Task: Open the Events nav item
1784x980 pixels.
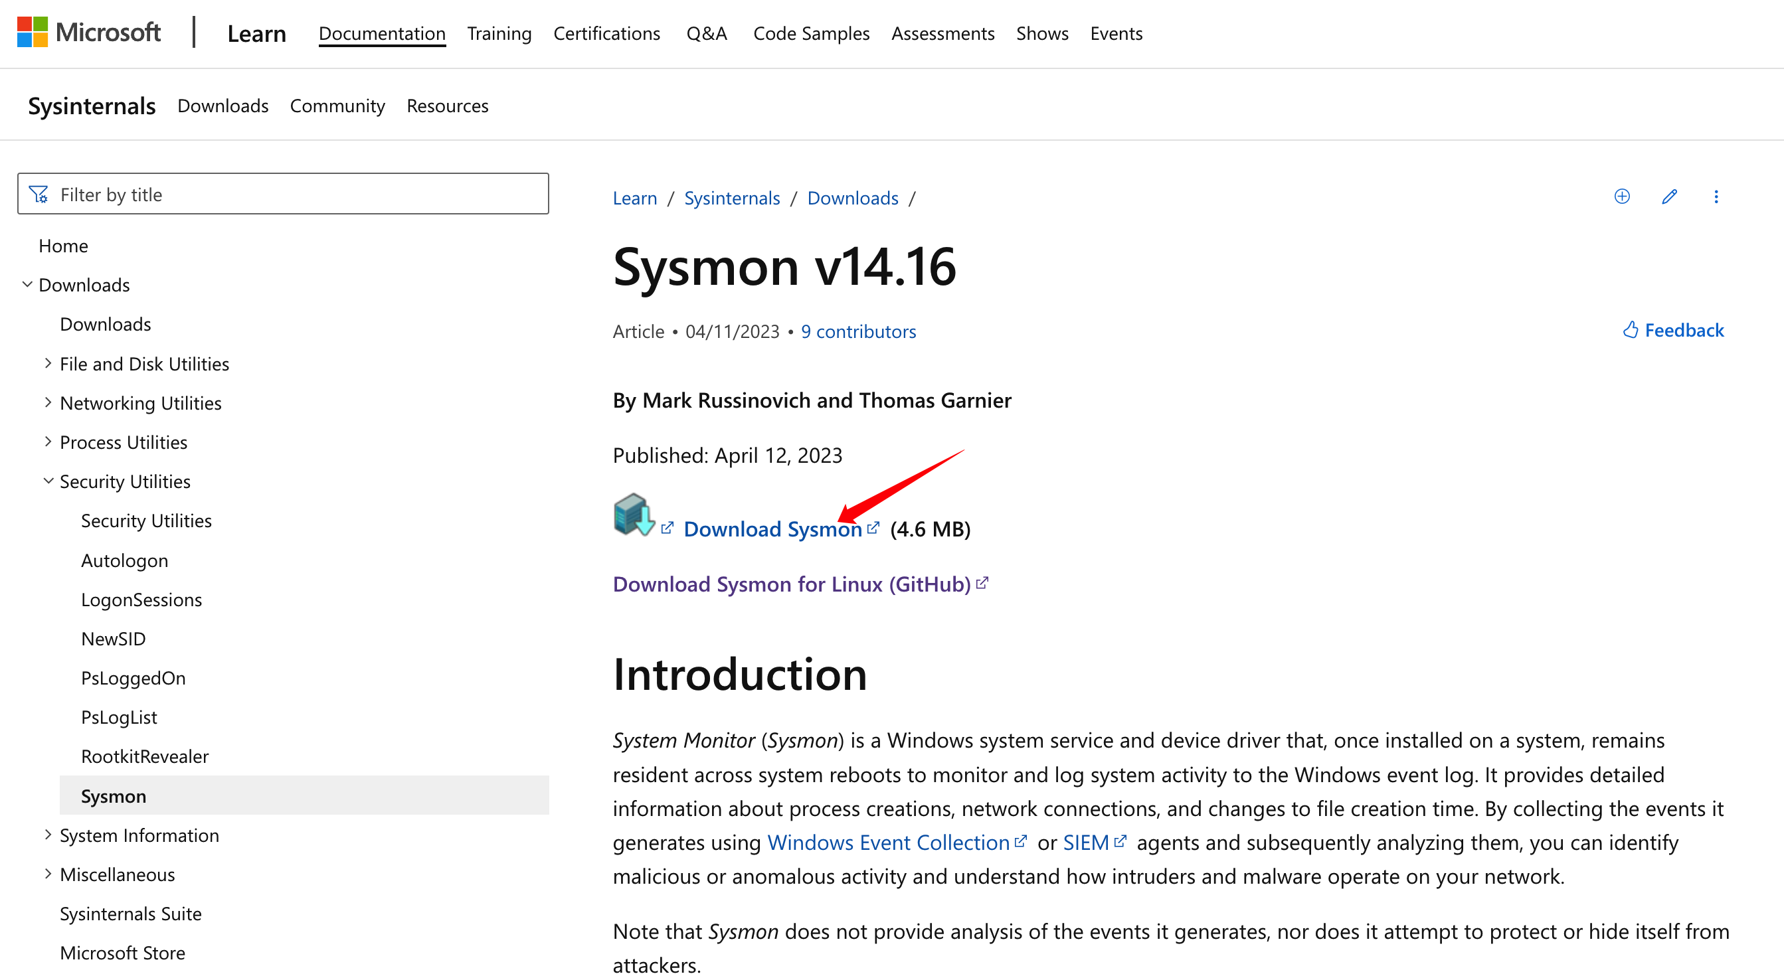Action: [1116, 33]
